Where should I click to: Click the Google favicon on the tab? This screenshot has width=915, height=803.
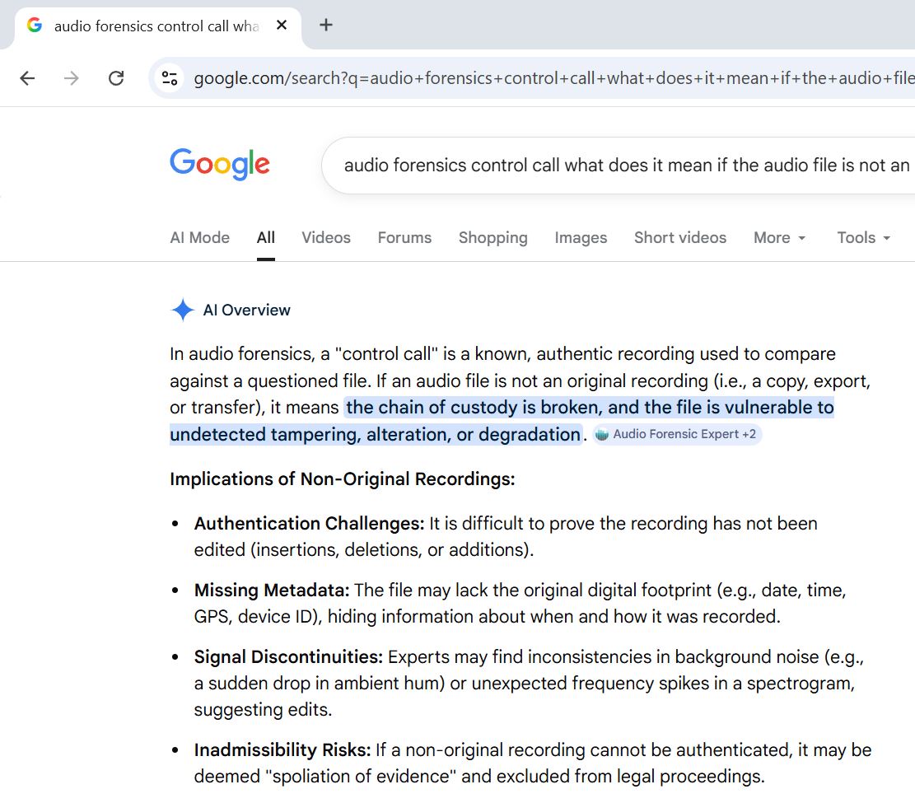[35, 26]
